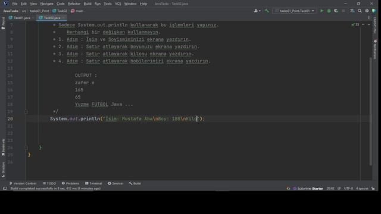Open the Build tool window at bottom
The width and height of the screenshot is (381, 214).
(x=135, y=183)
